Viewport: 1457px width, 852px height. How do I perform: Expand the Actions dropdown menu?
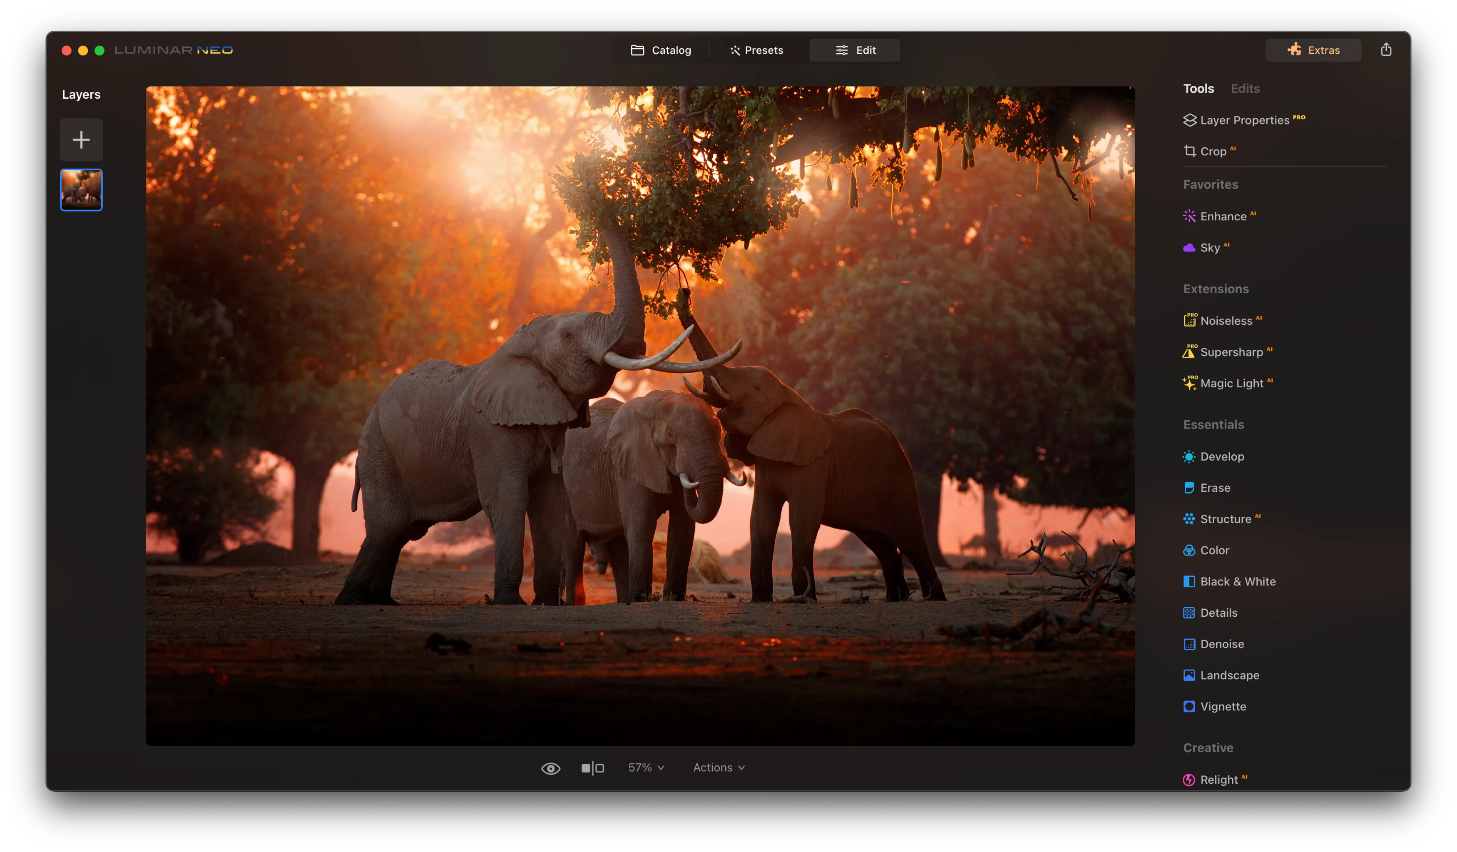click(x=719, y=767)
